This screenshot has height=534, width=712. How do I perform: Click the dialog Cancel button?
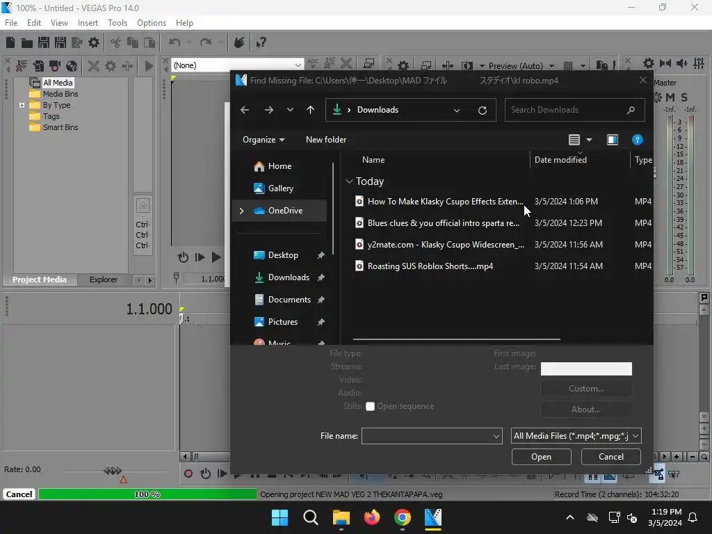pos(610,457)
